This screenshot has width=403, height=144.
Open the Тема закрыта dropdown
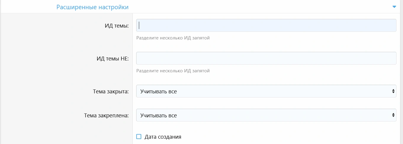pos(266,91)
